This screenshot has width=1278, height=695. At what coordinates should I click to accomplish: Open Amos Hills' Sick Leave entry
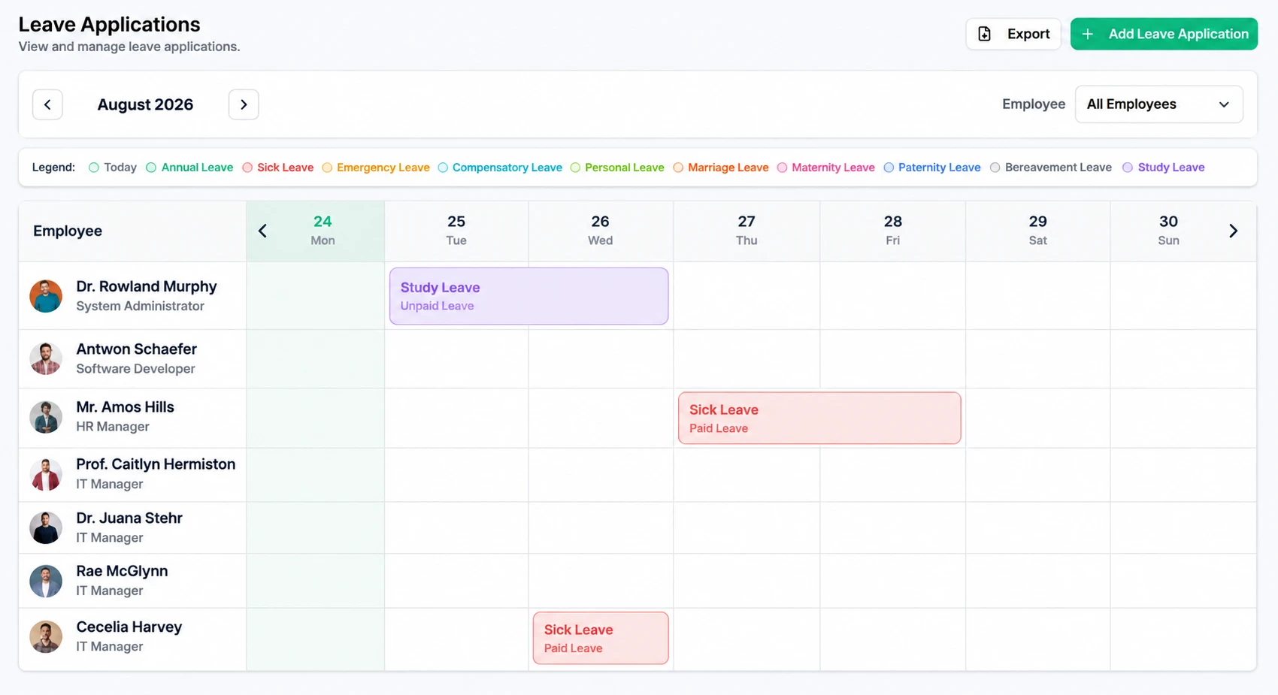pyautogui.click(x=819, y=418)
